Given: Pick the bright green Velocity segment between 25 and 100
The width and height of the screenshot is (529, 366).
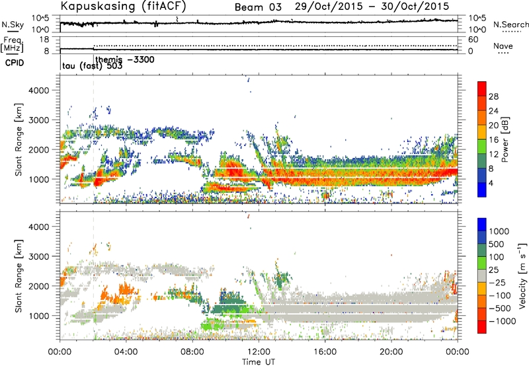Looking at the screenshot, I should 482,263.
